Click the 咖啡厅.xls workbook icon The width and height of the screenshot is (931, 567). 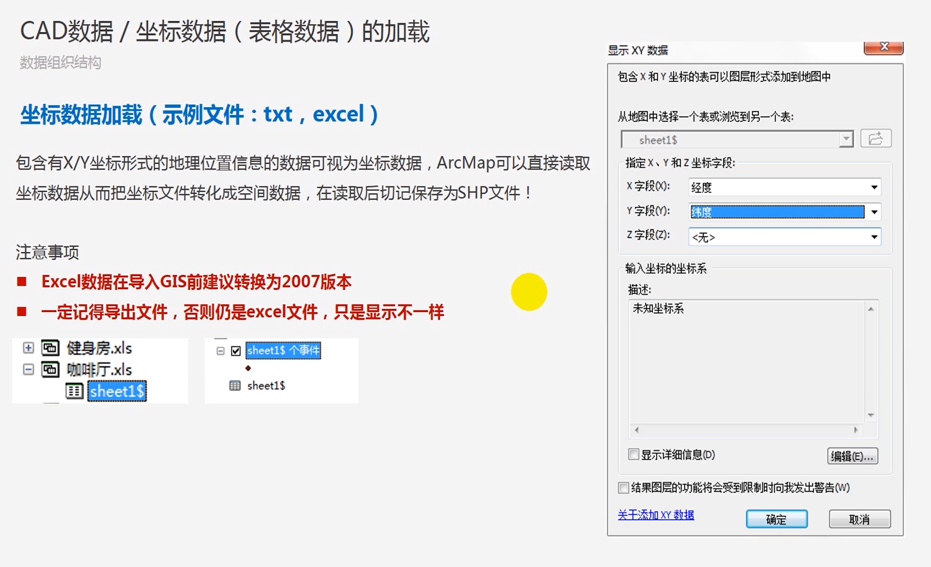[51, 370]
